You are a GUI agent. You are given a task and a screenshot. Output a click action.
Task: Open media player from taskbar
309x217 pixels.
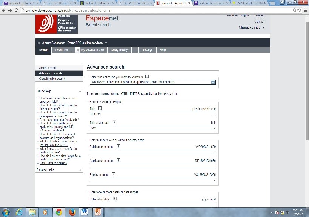(45, 212)
